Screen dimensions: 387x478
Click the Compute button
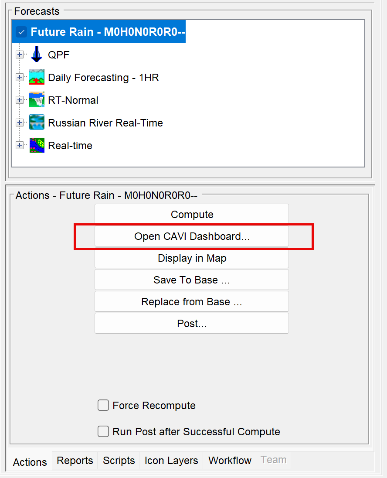tap(192, 214)
